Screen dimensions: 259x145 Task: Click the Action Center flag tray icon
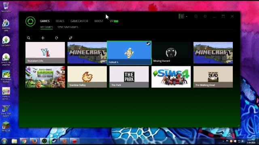click(227, 141)
